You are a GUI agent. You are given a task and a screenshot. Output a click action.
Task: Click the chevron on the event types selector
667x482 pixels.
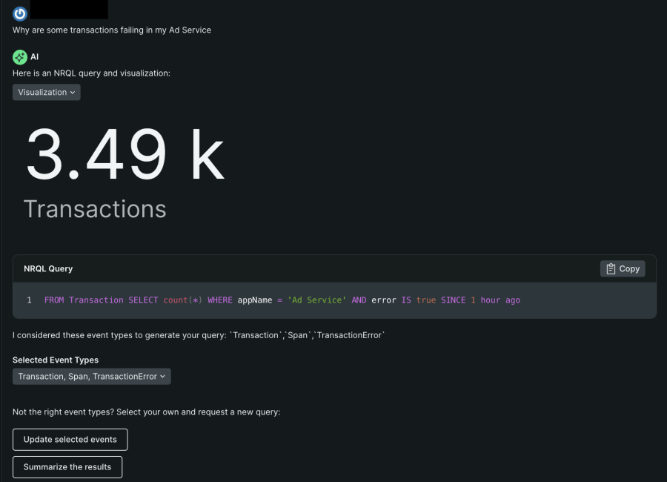click(162, 377)
